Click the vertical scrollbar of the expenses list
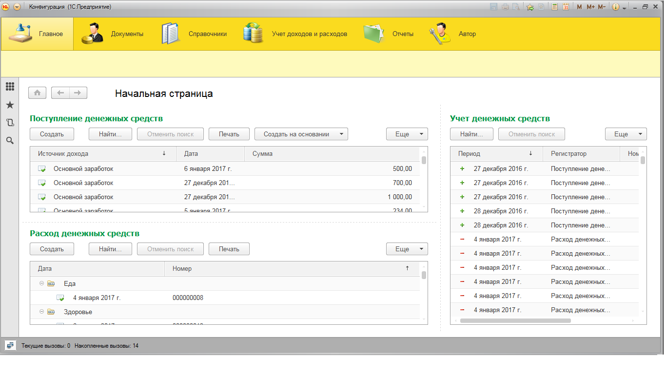Image resolution: width=666 pixels, height=374 pixels. tap(424, 275)
